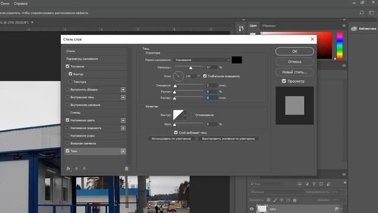Filter layers by type (T) icon

(314, 184)
